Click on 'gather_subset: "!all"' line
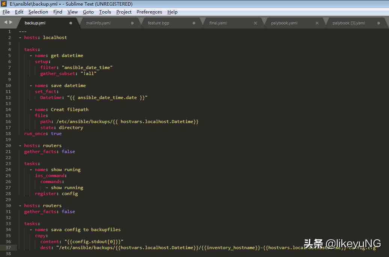The height and width of the screenshot is (257, 389). 68,74
